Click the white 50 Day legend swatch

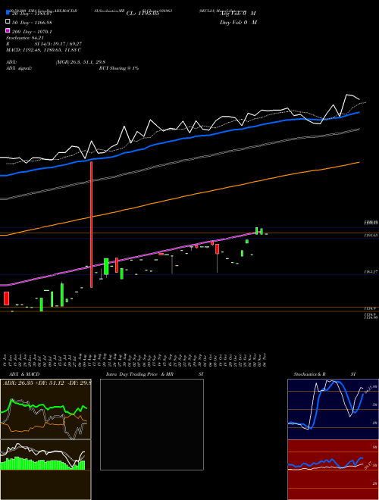(x=8, y=22)
